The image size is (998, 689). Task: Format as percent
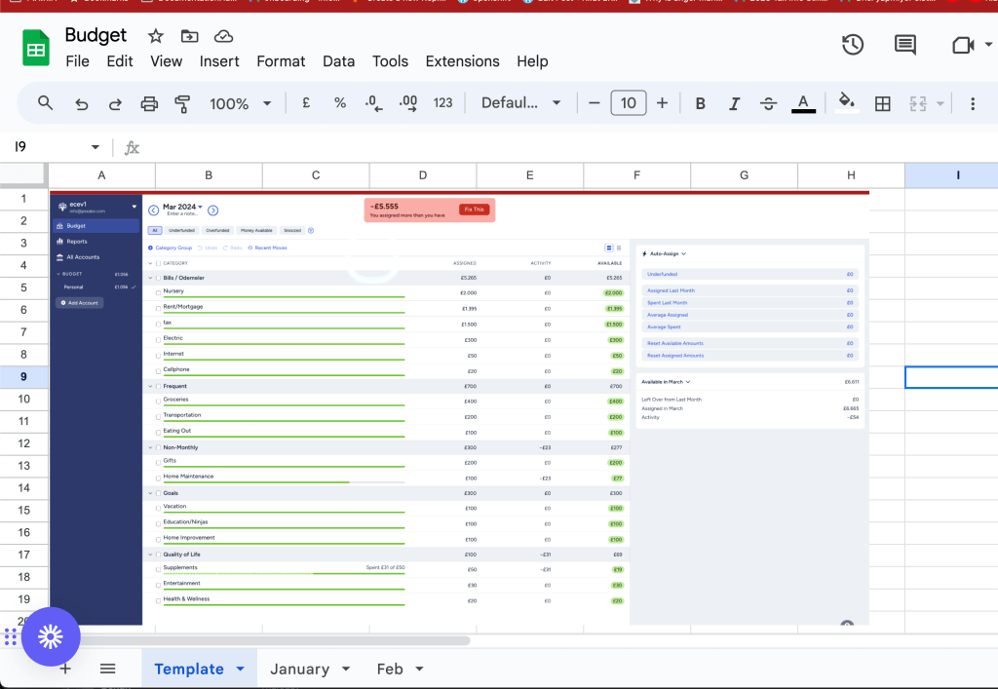pos(340,103)
